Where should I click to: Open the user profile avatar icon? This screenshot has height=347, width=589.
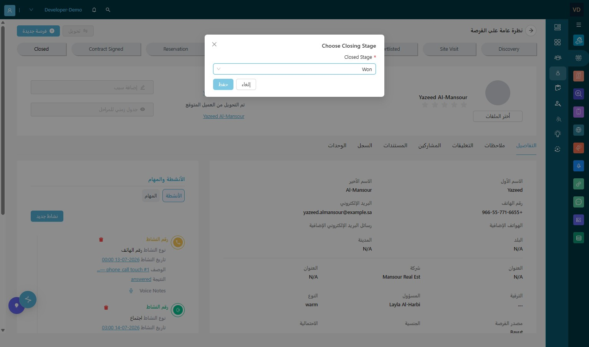[10, 10]
